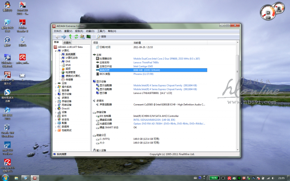Click the INTEL SSDSA1M160G2GN drive link
Screen dimensions: 290x181
coord(154,120)
